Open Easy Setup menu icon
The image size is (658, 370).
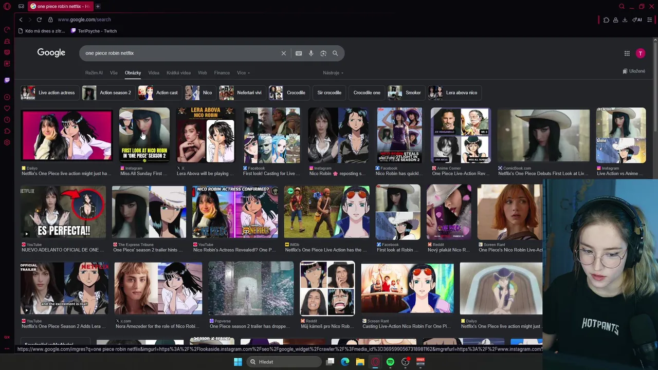coord(650,20)
